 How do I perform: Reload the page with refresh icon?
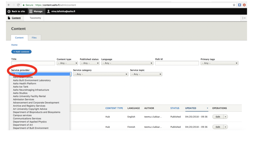click(x=18, y=5)
